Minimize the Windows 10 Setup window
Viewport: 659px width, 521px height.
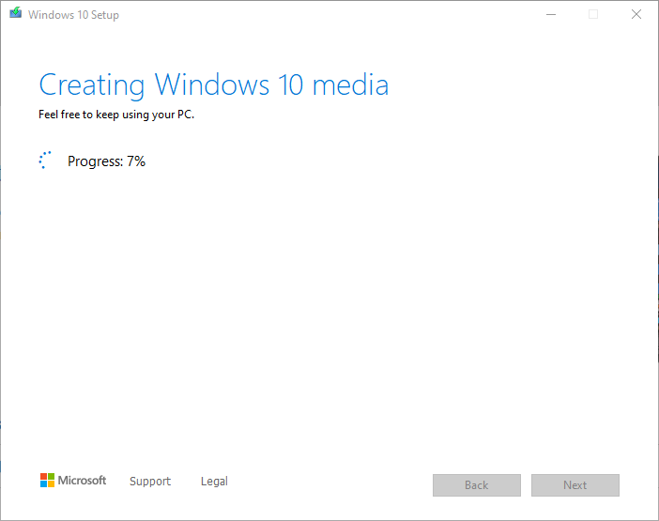(x=549, y=14)
